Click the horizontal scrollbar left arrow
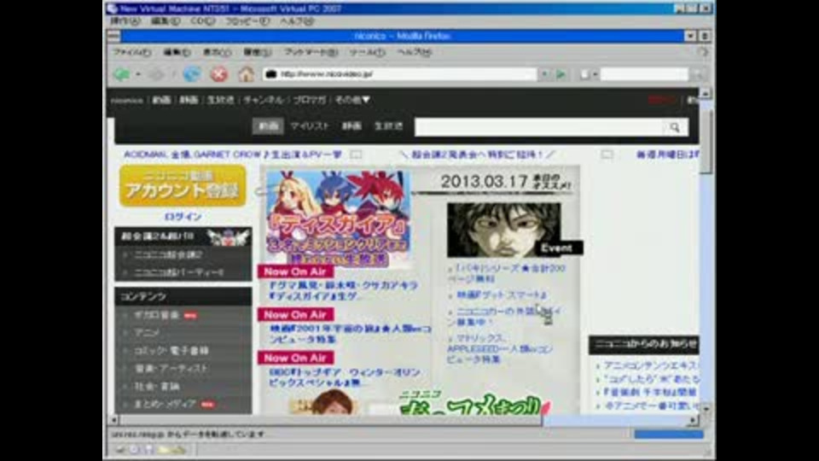 click(113, 420)
